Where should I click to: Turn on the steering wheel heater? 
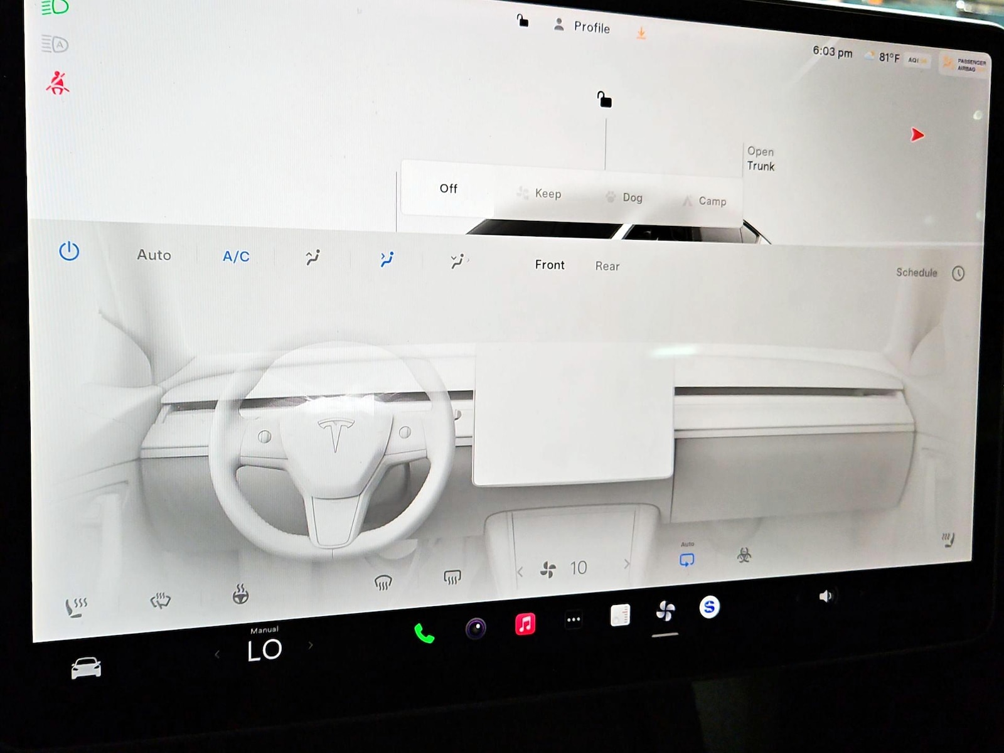[240, 594]
